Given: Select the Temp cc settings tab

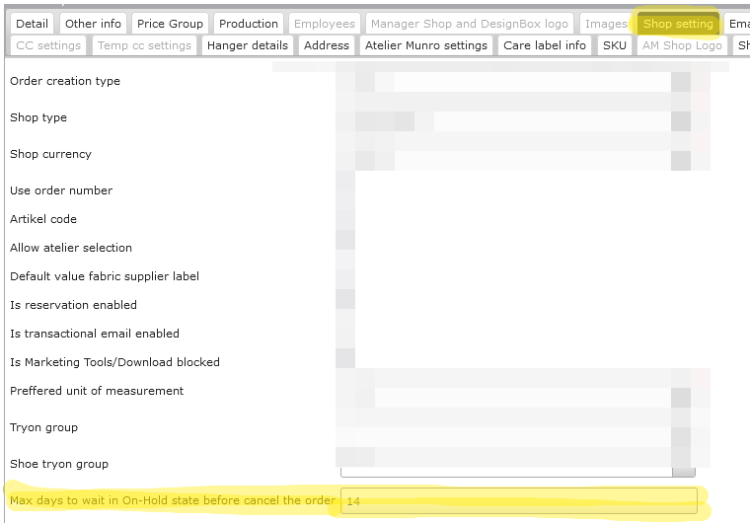Looking at the screenshot, I should click(x=144, y=45).
